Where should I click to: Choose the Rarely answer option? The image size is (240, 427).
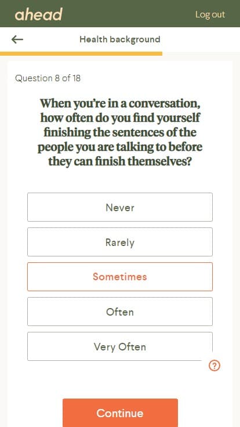point(120,242)
